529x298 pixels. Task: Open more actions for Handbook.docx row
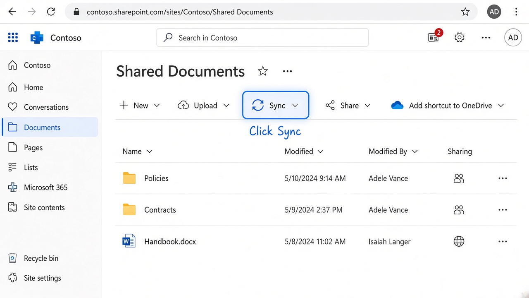(503, 241)
